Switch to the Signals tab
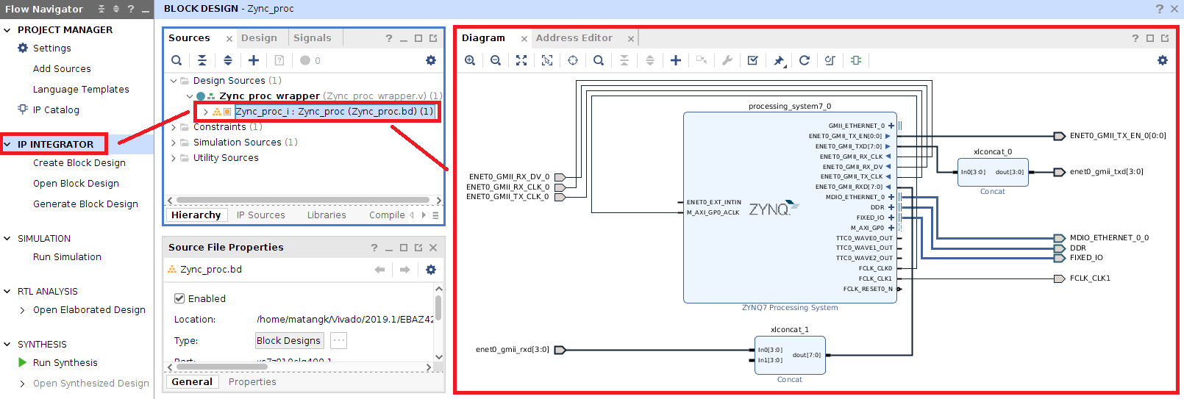This screenshot has width=1184, height=399. [313, 38]
